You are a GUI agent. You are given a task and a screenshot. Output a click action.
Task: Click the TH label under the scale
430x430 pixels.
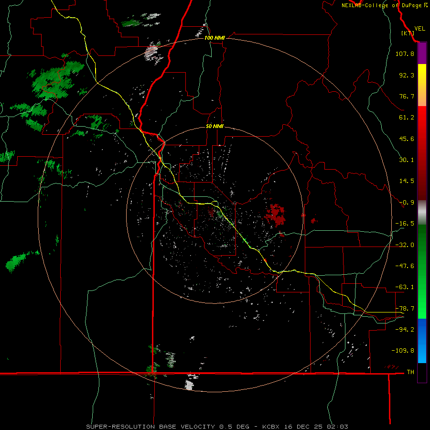(410, 372)
